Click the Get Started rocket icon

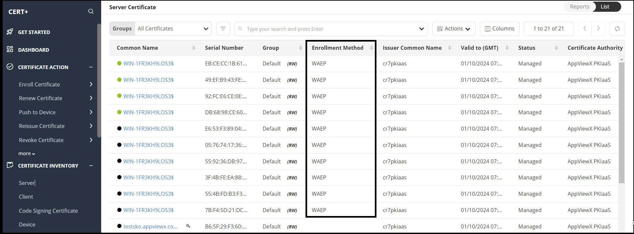click(x=10, y=32)
